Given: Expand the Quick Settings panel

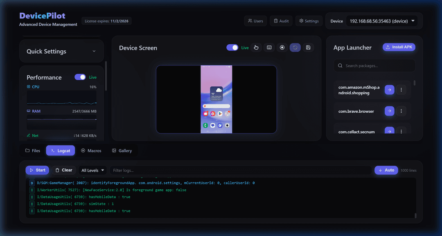Looking at the screenshot, I should (x=61, y=51).
